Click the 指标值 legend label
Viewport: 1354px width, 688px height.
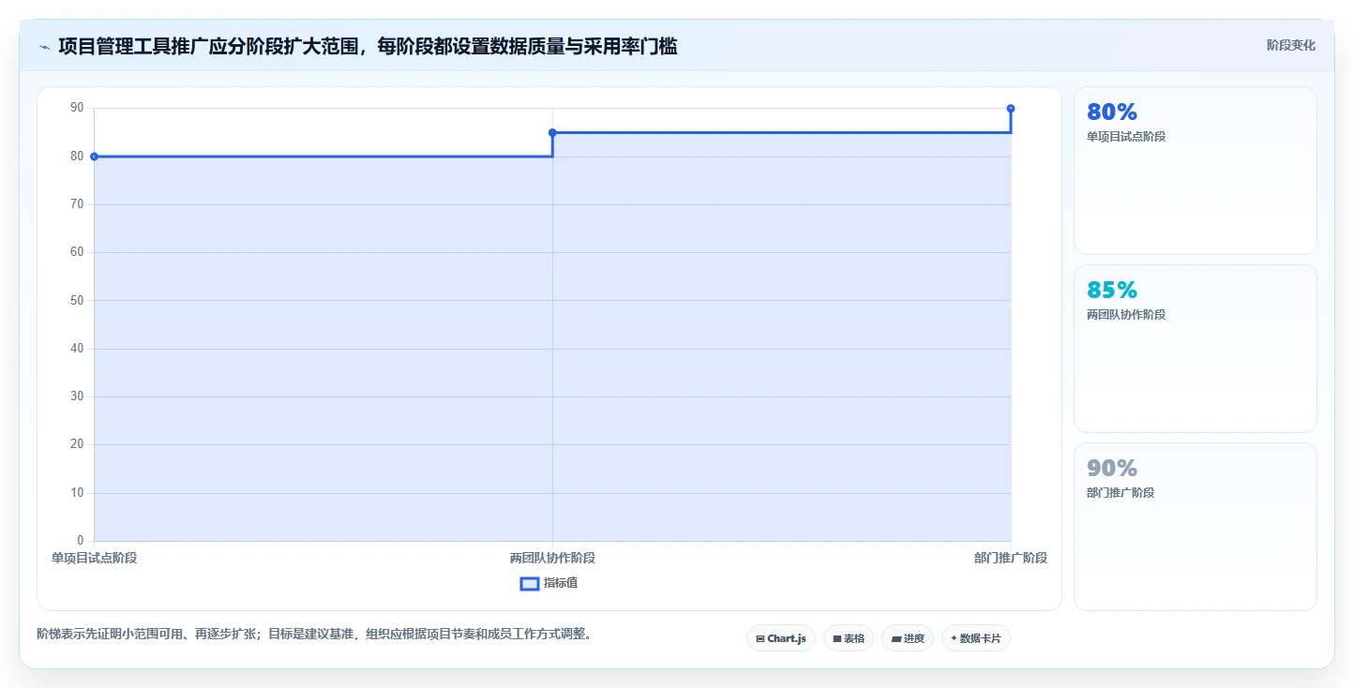click(x=561, y=583)
